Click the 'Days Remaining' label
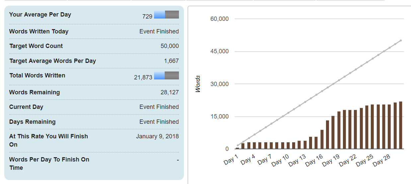411x184 pixels. tap(32, 122)
